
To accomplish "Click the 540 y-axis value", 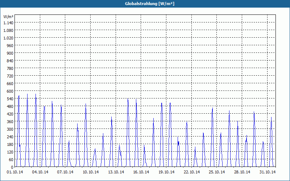I will point(10,99).
